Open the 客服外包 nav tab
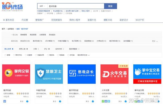Image resolution: width=163 pixels, height=107 pixels. (92, 20)
